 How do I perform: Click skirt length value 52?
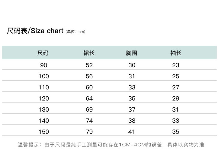[89, 65]
